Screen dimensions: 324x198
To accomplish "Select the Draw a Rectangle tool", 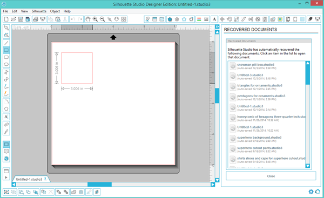I will coord(6,50).
